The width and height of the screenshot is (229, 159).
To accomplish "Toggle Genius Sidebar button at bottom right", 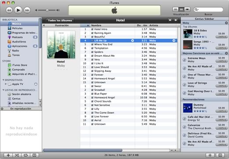I will pyautogui.click(x=220, y=155).
